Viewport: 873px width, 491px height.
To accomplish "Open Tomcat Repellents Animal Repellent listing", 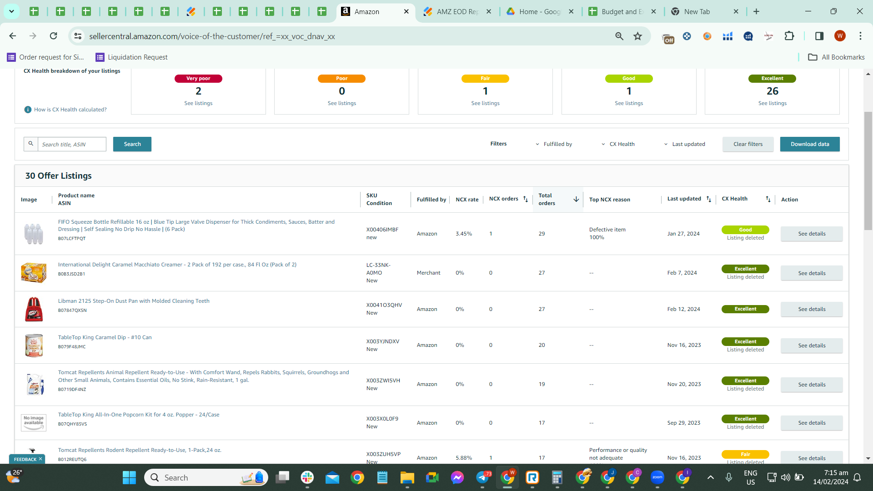I will coord(204,376).
